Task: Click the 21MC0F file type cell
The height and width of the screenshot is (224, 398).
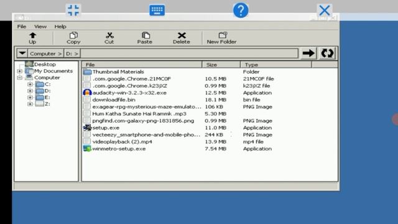Action: (259, 79)
